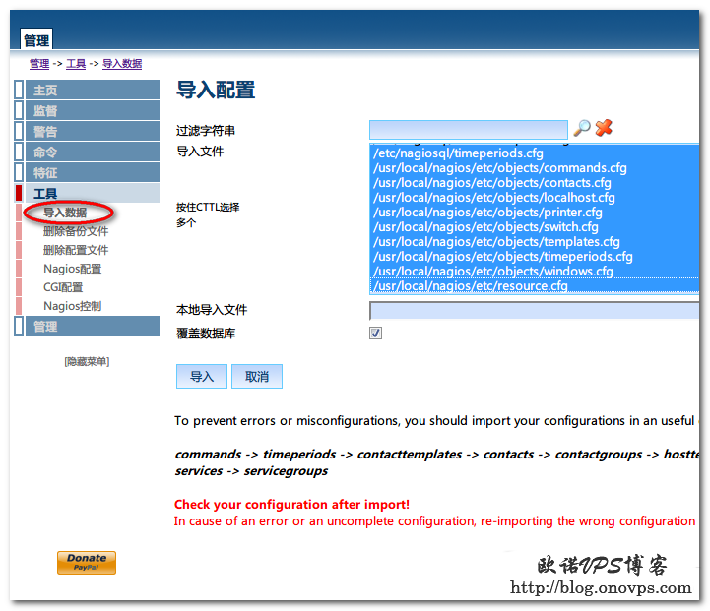Click the 导入 button
The image size is (710, 611).
pyautogui.click(x=201, y=377)
